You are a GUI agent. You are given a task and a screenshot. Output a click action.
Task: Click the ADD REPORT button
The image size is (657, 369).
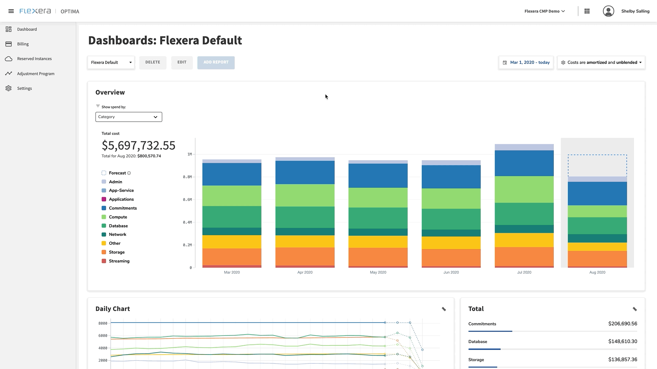[216, 62]
